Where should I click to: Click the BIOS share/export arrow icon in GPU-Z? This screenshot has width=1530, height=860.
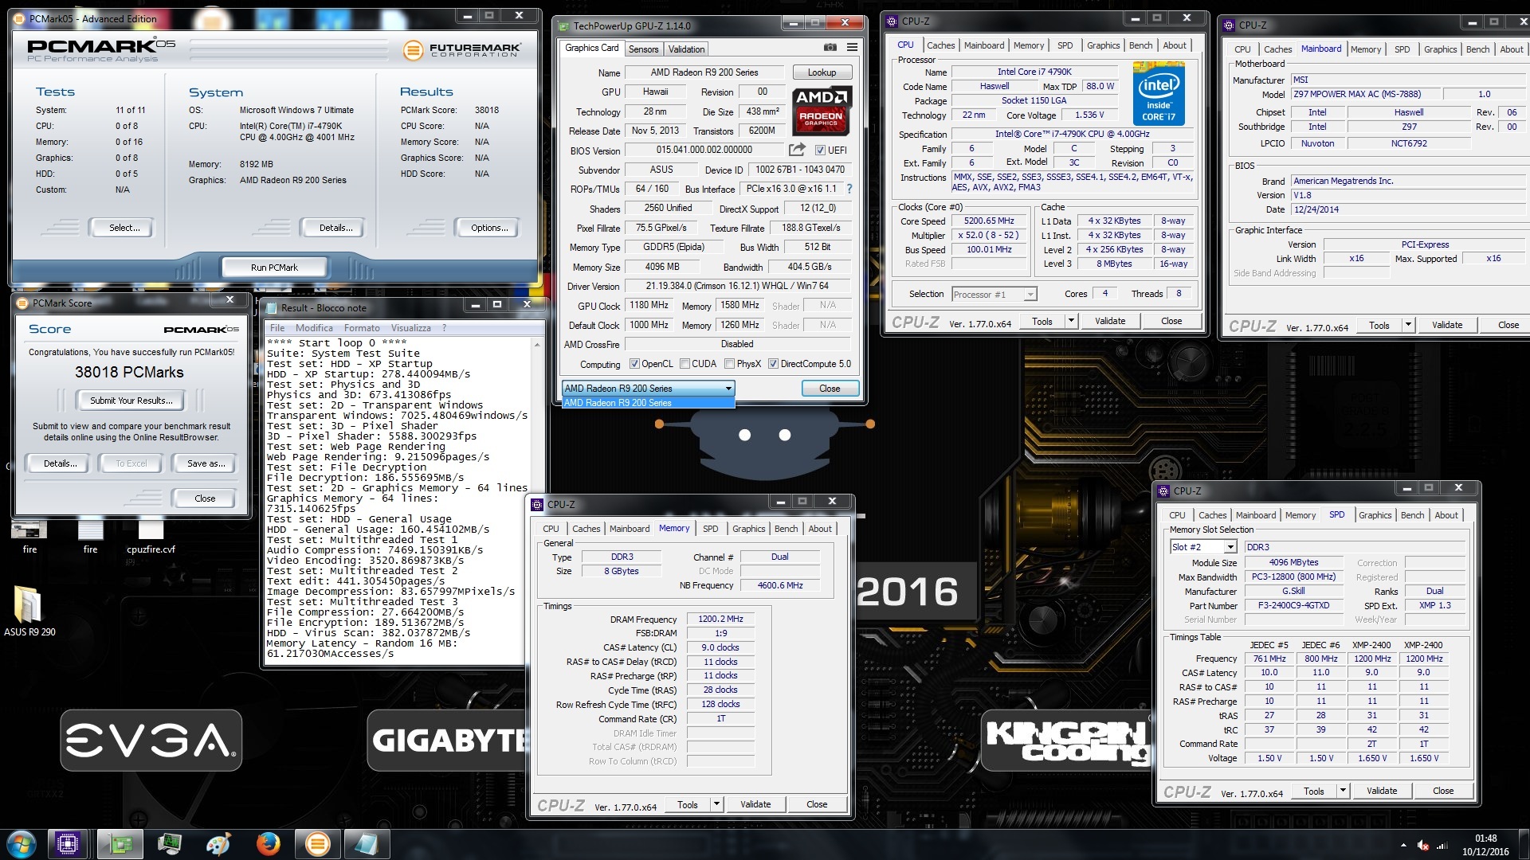[x=797, y=150]
